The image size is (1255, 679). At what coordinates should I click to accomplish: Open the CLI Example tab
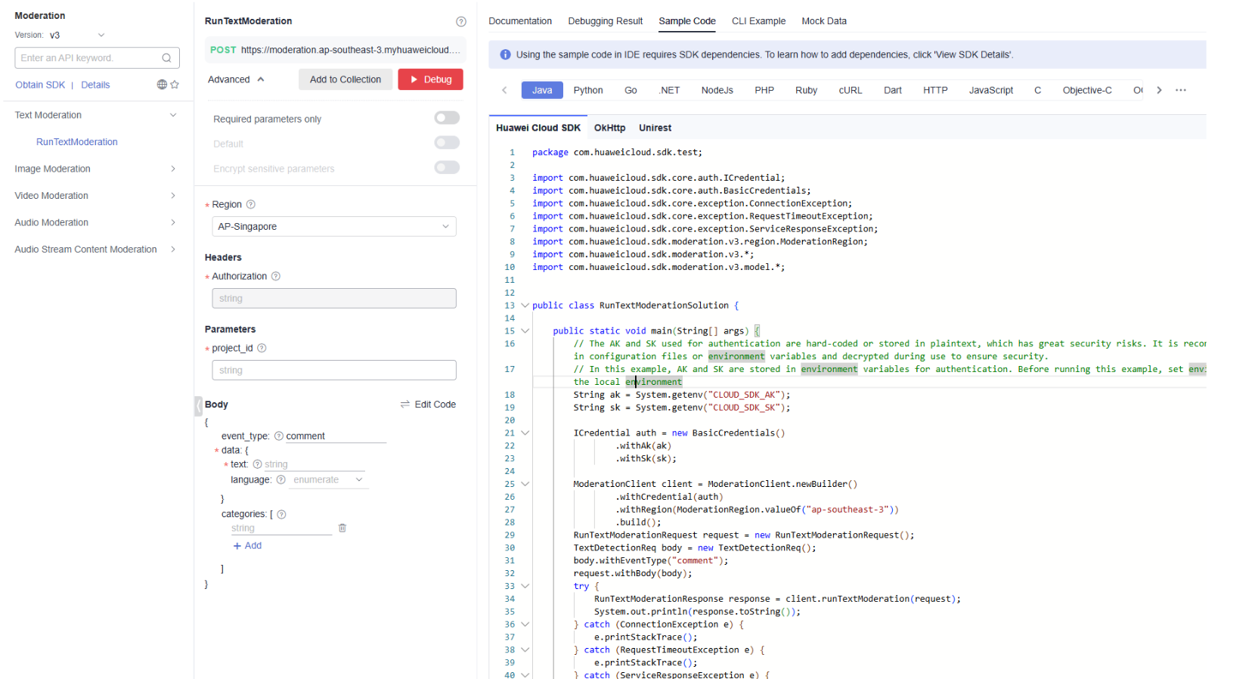click(x=758, y=21)
